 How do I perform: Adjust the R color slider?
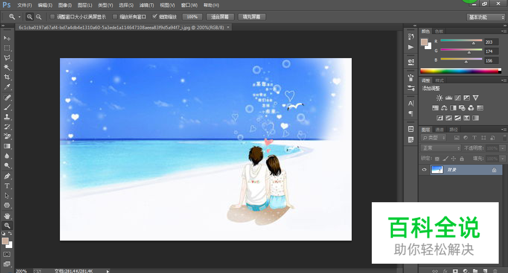pyautogui.click(x=473, y=43)
